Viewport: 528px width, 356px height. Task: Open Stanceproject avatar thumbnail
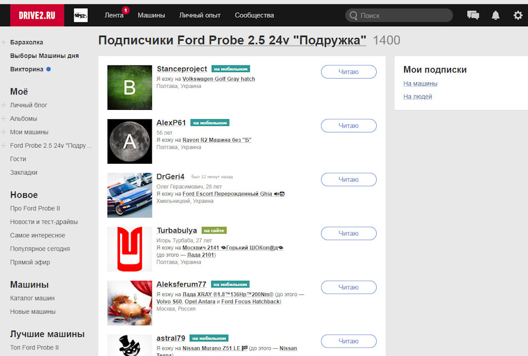pos(130,87)
